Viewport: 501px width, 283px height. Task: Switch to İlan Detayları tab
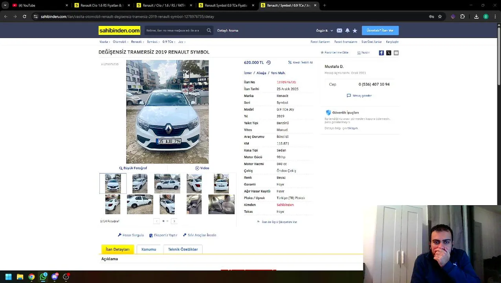pyautogui.click(x=117, y=249)
